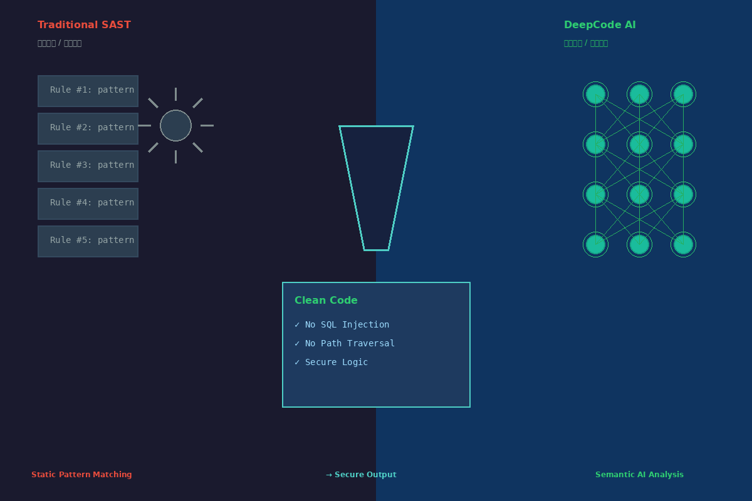Click the subtitle under 'DeepCode AI'

point(586,43)
